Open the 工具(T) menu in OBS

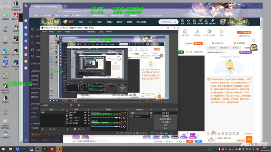click(101, 32)
